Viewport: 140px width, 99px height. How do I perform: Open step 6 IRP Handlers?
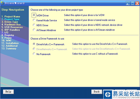click(x=11, y=30)
